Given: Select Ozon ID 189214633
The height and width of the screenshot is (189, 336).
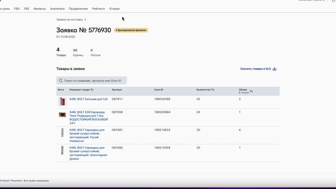Looking at the screenshot, I should [162, 130].
